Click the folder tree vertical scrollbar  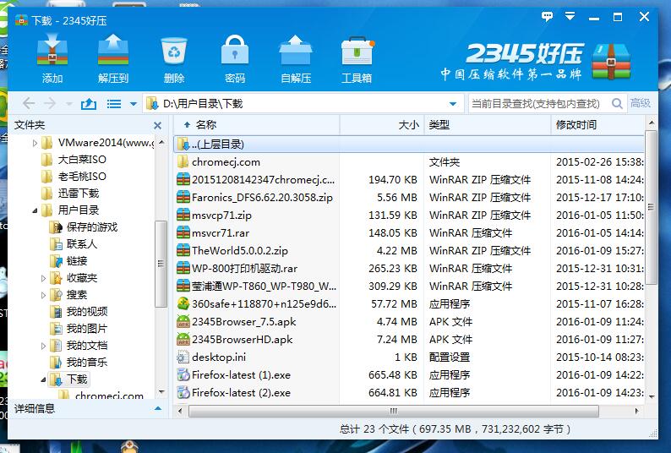click(x=161, y=264)
